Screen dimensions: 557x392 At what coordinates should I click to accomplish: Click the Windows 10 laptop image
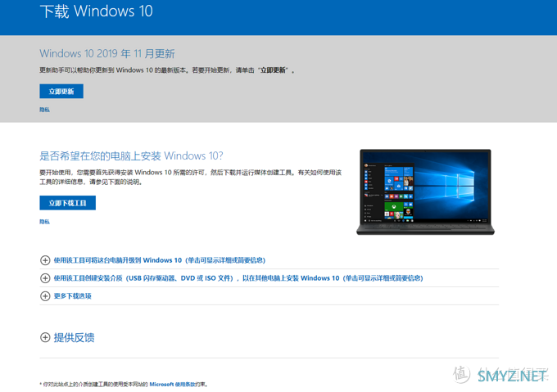pyautogui.click(x=426, y=192)
